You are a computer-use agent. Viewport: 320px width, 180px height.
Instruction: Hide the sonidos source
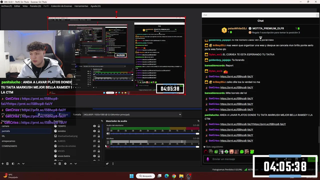pyautogui.click(x=94, y=131)
